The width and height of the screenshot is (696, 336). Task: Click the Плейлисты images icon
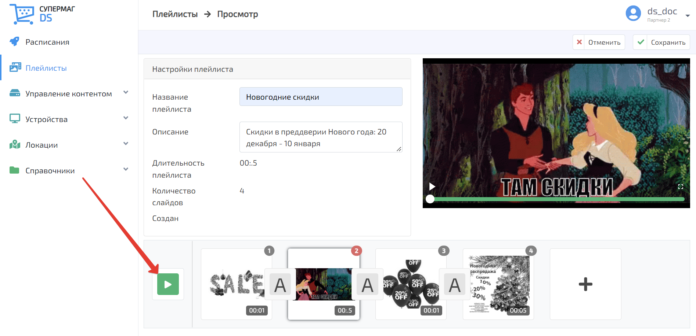[15, 67]
